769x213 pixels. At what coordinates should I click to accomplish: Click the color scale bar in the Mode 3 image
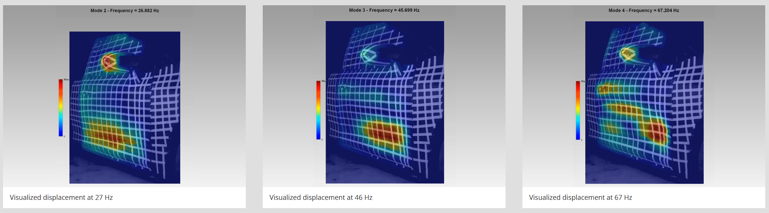[318, 110]
